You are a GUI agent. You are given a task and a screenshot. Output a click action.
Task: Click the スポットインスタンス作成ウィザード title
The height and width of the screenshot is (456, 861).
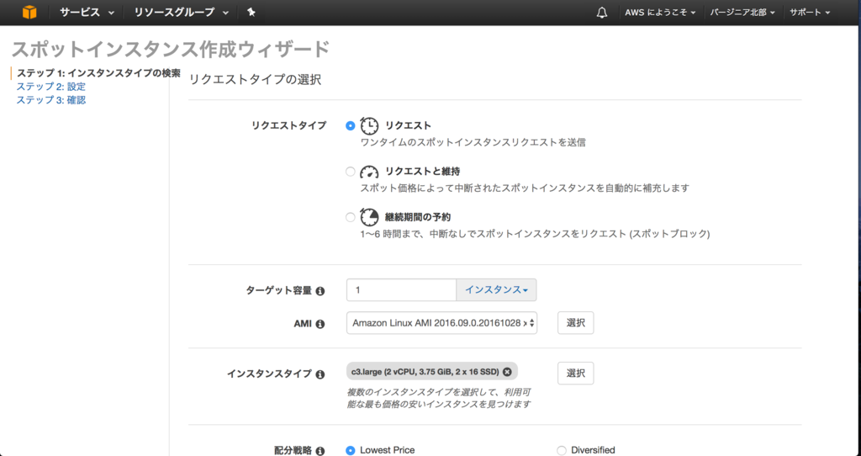click(x=171, y=50)
